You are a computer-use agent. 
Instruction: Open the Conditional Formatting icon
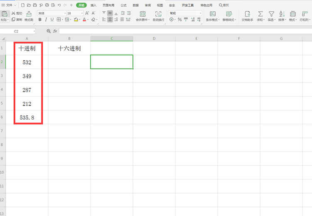tap(213, 14)
